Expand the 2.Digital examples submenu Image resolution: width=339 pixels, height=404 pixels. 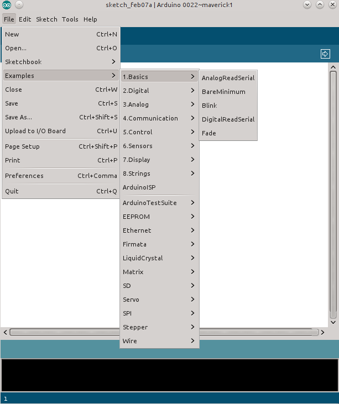(x=159, y=91)
